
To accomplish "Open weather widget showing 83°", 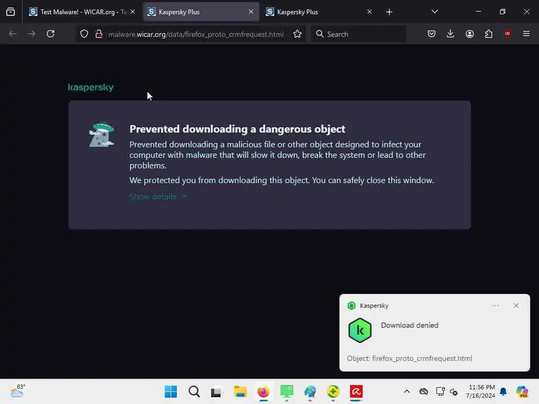I will pos(17,391).
